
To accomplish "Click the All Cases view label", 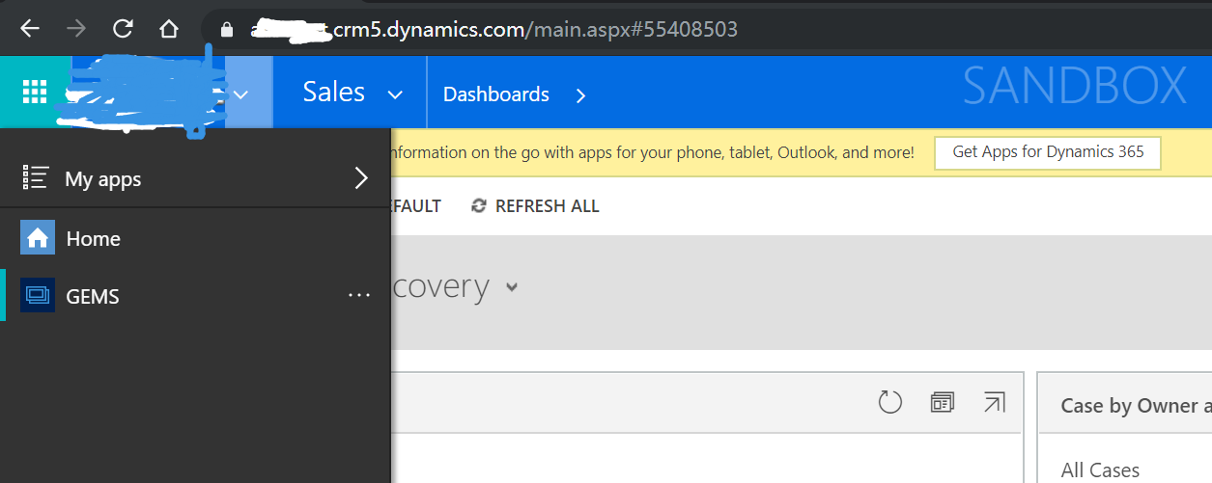I will click(1100, 470).
